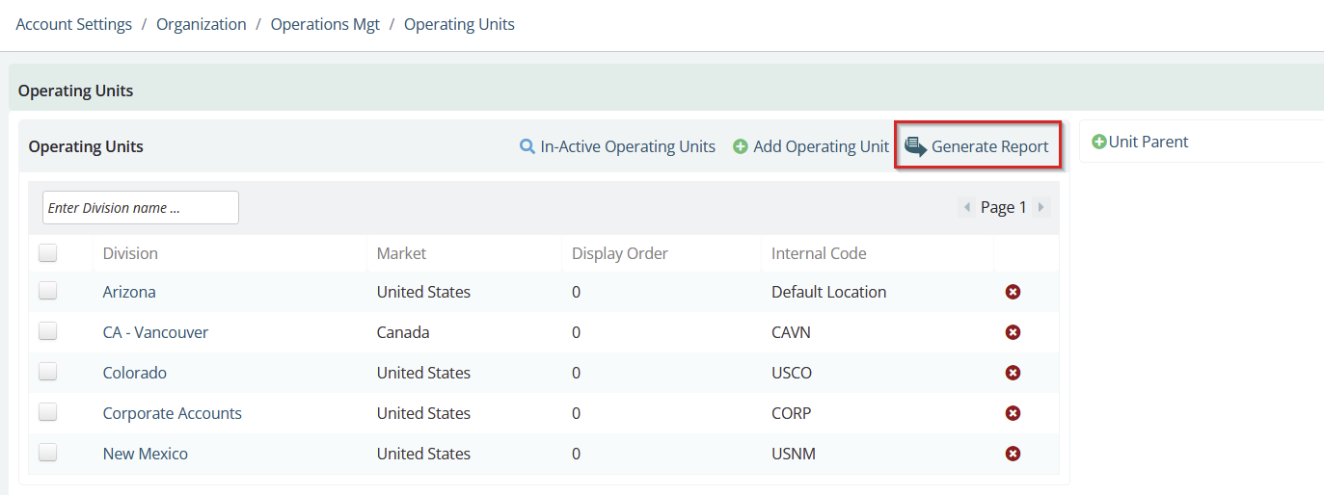Delete the Colorado operating unit row
This screenshot has height=495, width=1324.
1013,373
